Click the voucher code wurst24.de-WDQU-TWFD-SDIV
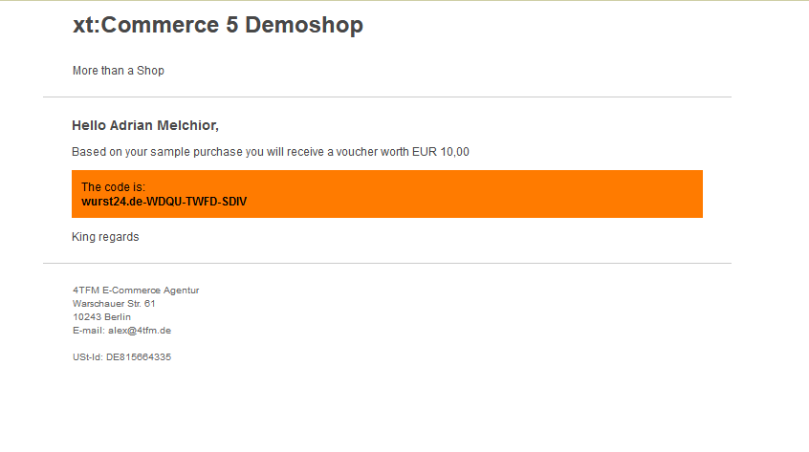809x452 pixels. pyautogui.click(x=164, y=202)
